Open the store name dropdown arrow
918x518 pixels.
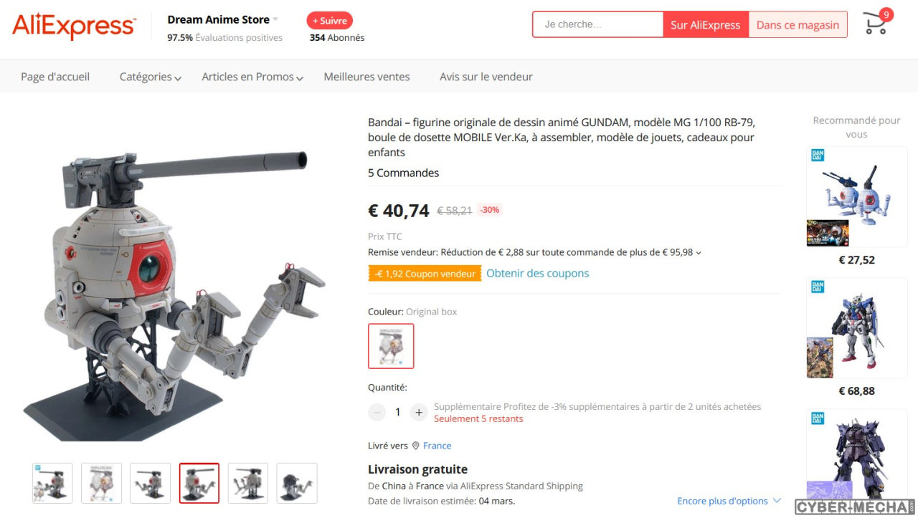[275, 19]
